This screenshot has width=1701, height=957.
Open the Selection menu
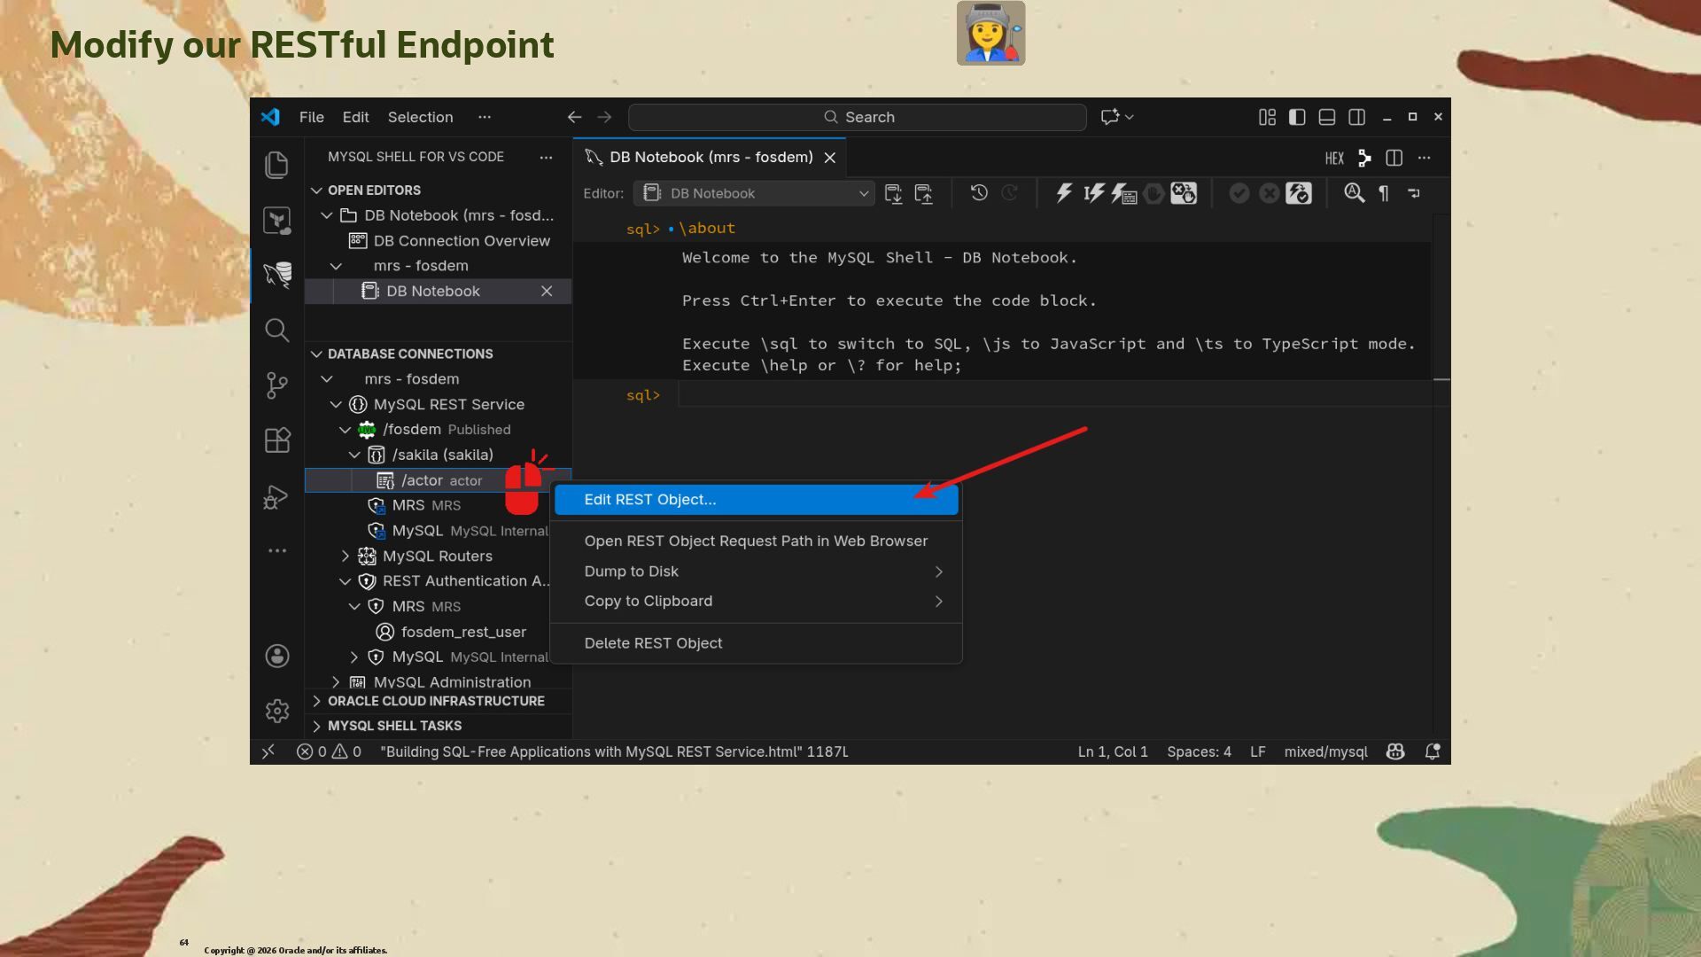click(420, 117)
